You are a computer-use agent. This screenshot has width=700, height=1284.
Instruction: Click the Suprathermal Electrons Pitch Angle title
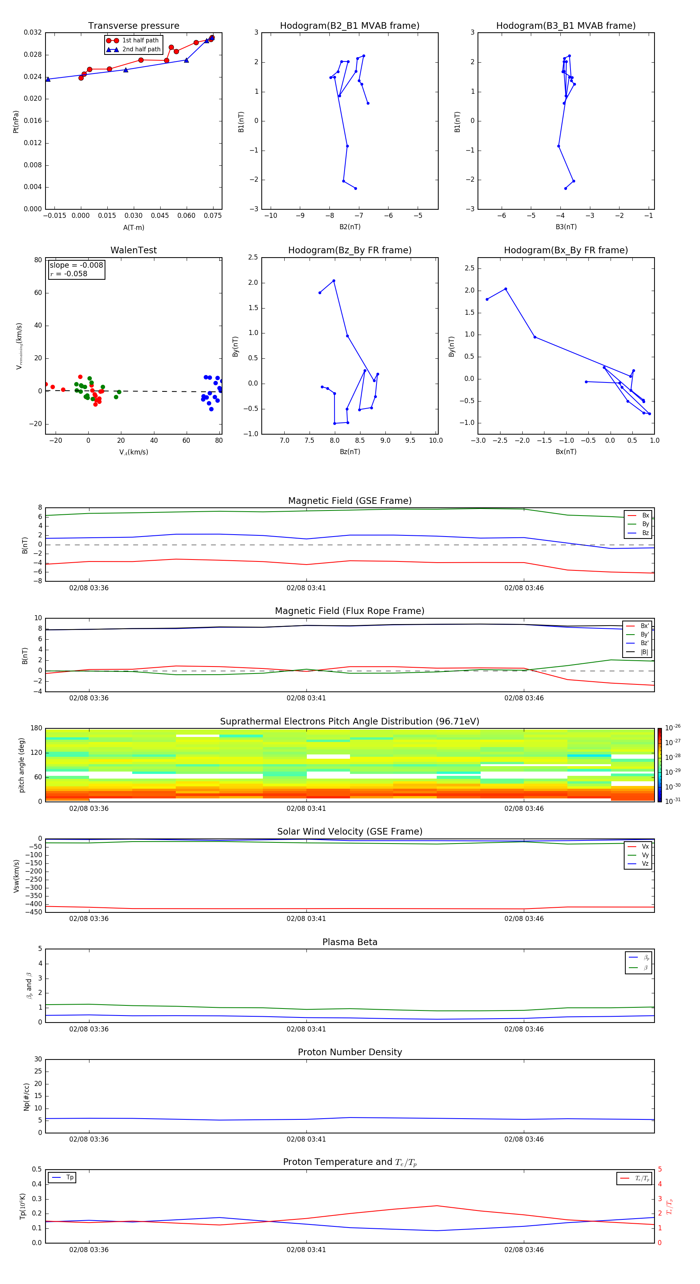click(x=350, y=722)
